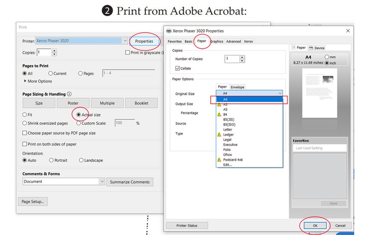Screen dimensions: 372x235
Task: Increase Number of Copies with up arrow
Action: (x=242, y=57)
